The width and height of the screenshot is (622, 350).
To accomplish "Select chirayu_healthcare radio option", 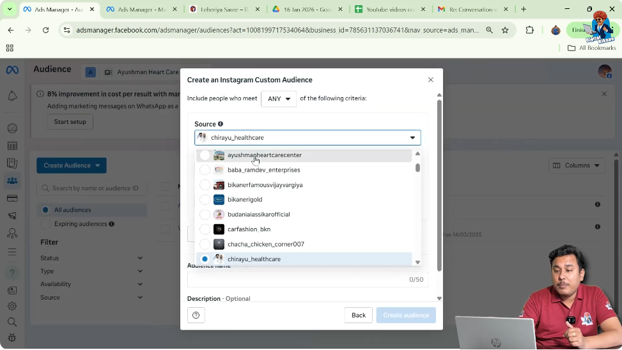I will (205, 259).
